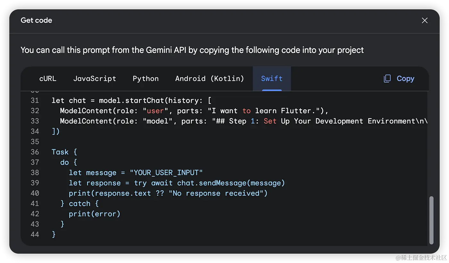Select the Swift tab
Image resolution: width=449 pixels, height=263 pixels.
point(272,79)
